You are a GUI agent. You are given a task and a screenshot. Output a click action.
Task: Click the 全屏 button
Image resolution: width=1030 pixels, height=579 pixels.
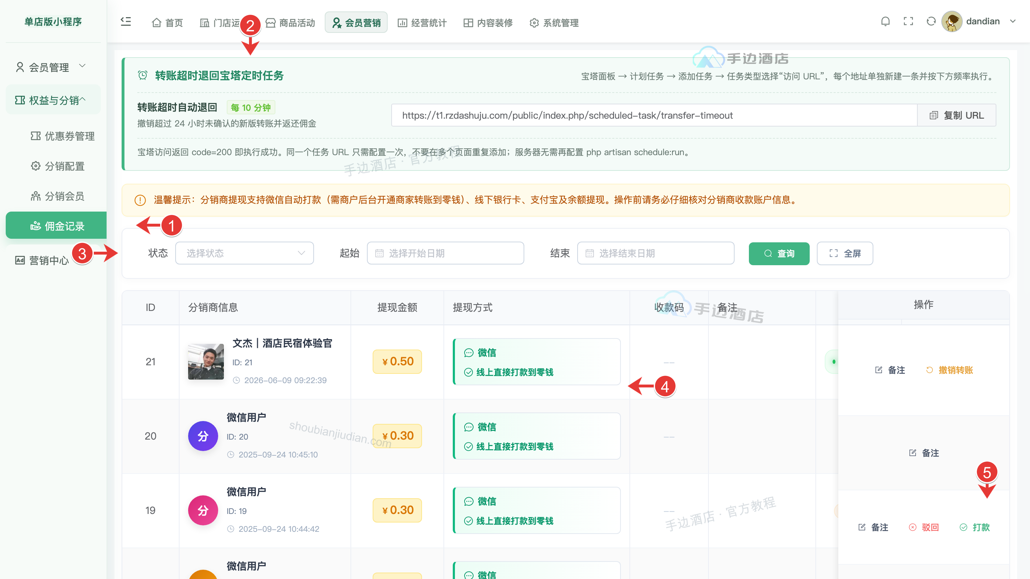[x=845, y=253]
